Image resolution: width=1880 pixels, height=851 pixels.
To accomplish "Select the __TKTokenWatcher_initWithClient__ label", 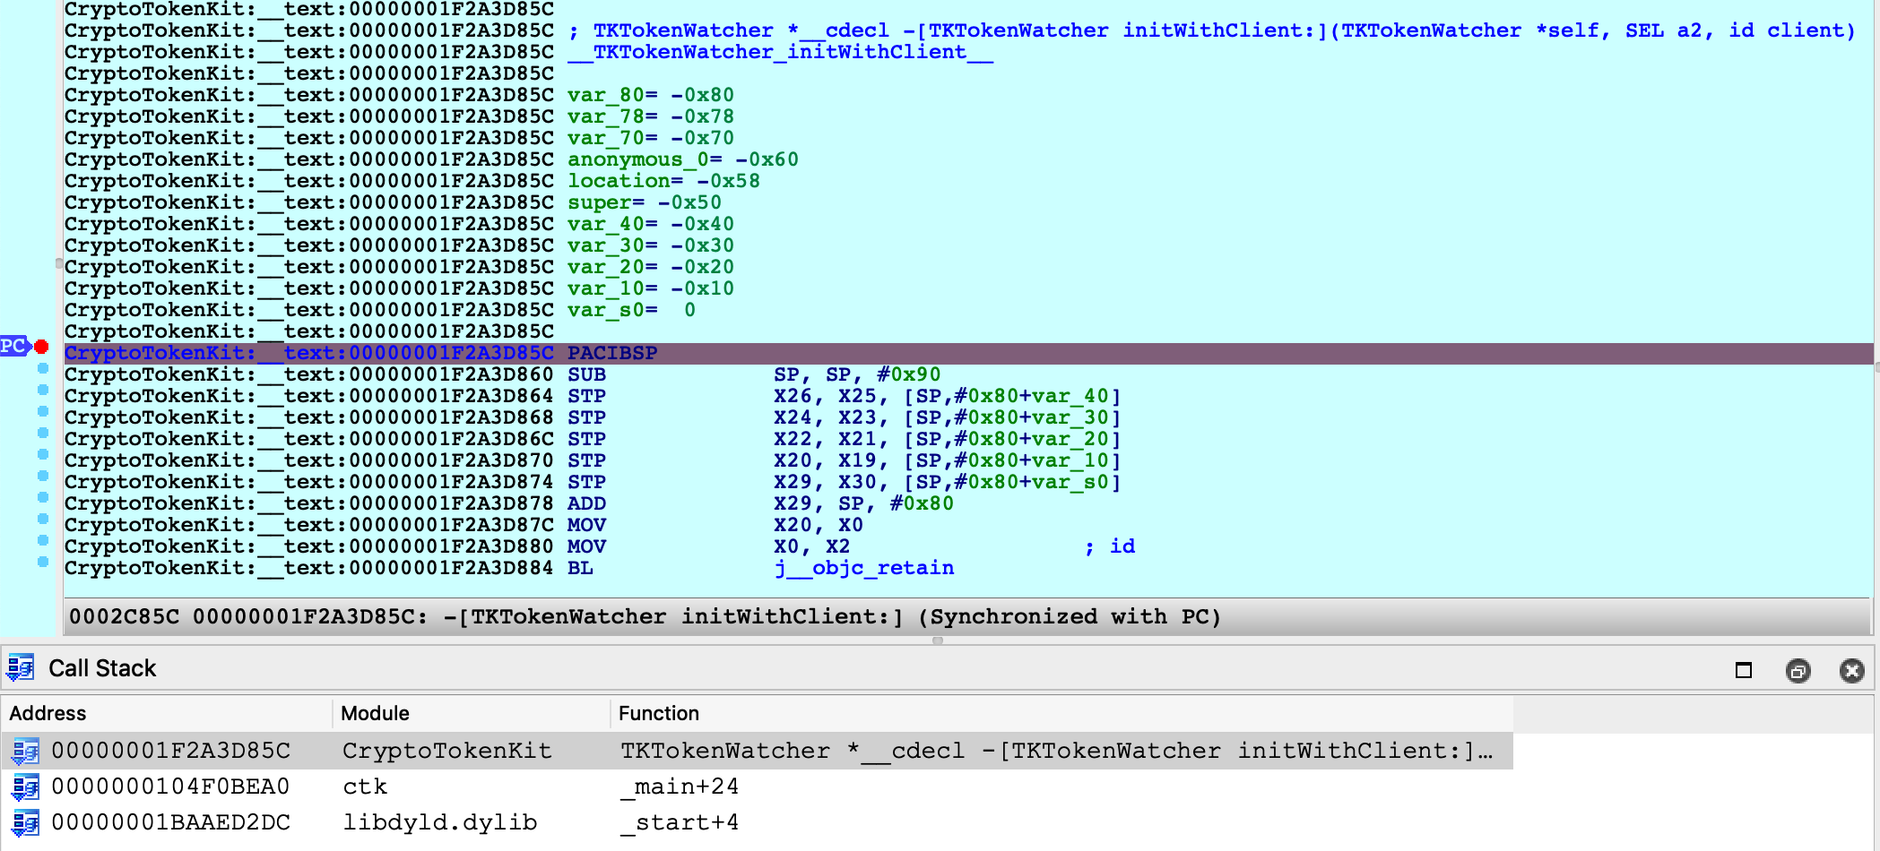I will 780,52.
